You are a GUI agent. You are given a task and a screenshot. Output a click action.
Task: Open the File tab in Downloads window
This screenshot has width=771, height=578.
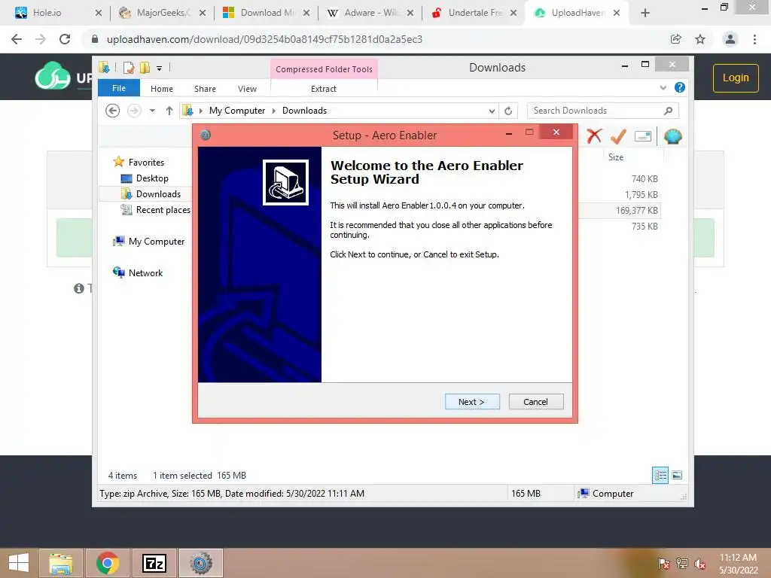[x=119, y=88]
